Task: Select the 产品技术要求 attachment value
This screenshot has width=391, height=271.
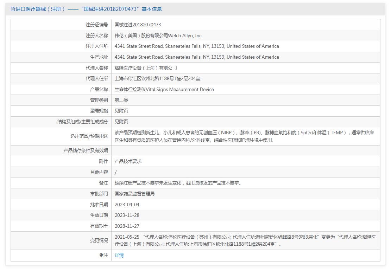Action: point(128,161)
